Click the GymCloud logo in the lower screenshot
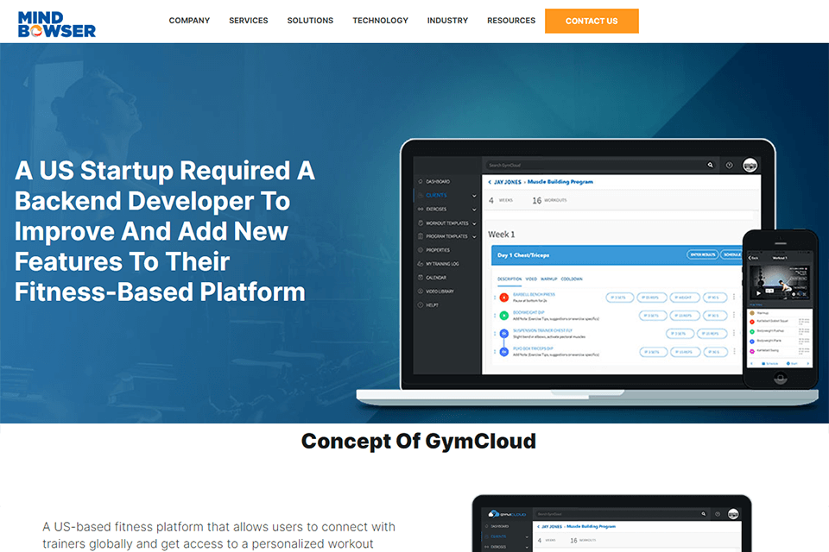Screen dimensions: 829x552 507,513
